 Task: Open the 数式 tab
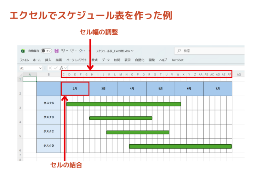[x=95, y=60]
